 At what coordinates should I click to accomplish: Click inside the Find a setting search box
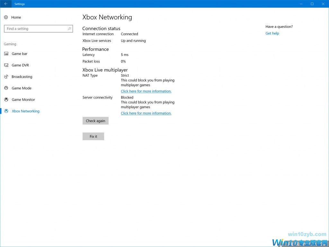[35, 29]
